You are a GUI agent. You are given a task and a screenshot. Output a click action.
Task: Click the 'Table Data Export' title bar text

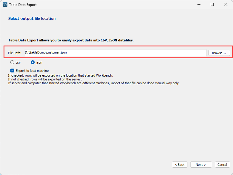click(23, 5)
